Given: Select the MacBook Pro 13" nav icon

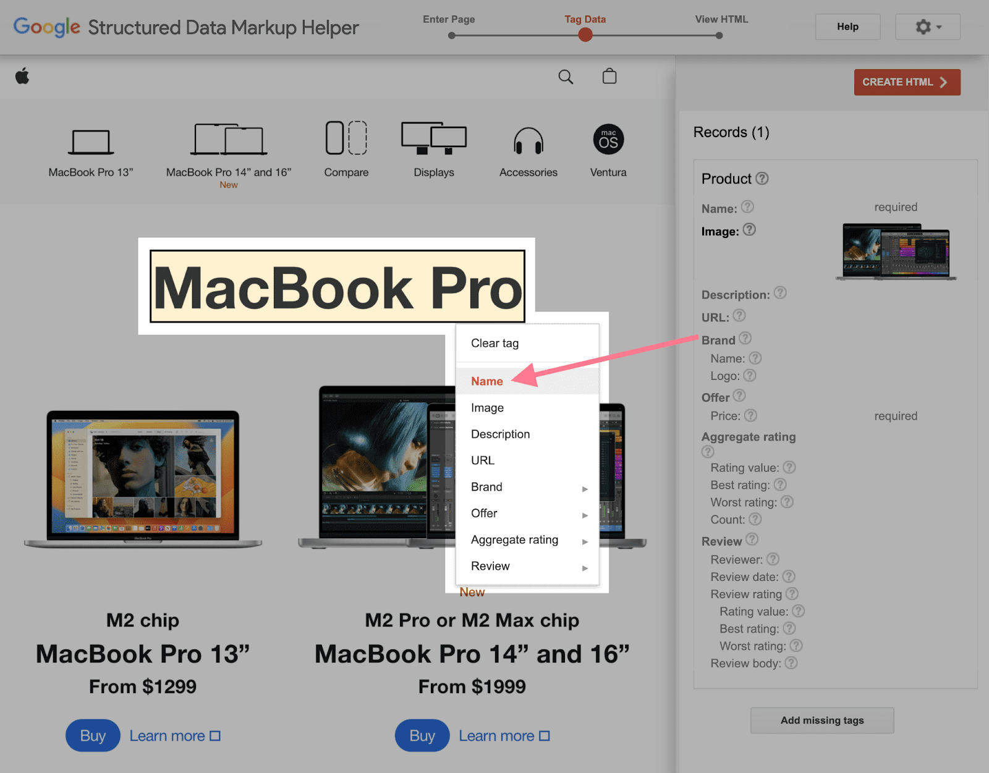Looking at the screenshot, I should click(x=91, y=142).
